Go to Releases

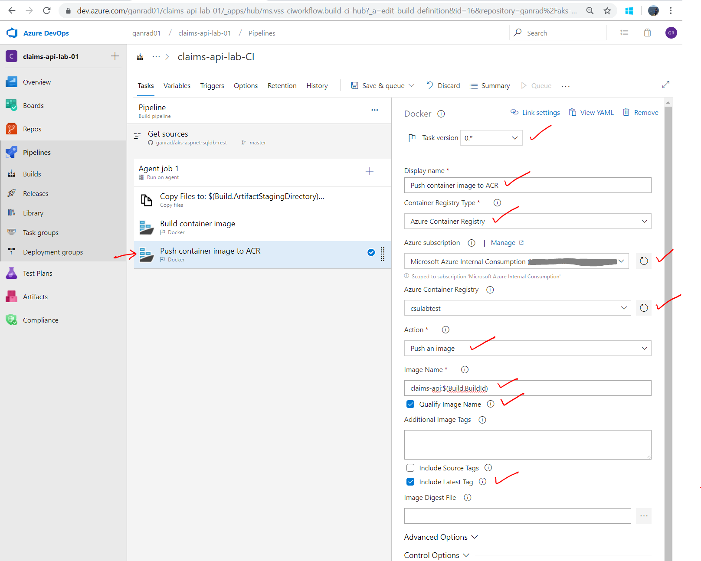[x=36, y=193]
